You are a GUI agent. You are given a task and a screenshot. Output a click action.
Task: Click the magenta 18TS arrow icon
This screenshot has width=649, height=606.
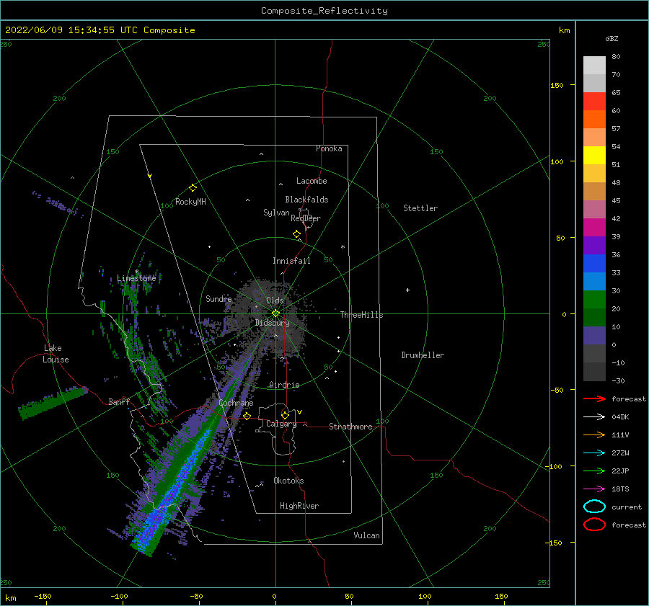pyautogui.click(x=594, y=489)
